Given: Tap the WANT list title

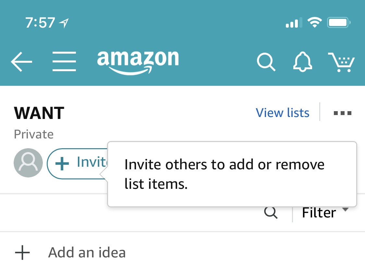Looking at the screenshot, I should pyautogui.click(x=39, y=113).
